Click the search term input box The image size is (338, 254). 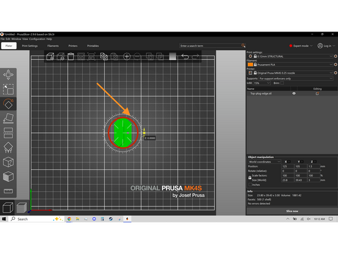point(210,46)
